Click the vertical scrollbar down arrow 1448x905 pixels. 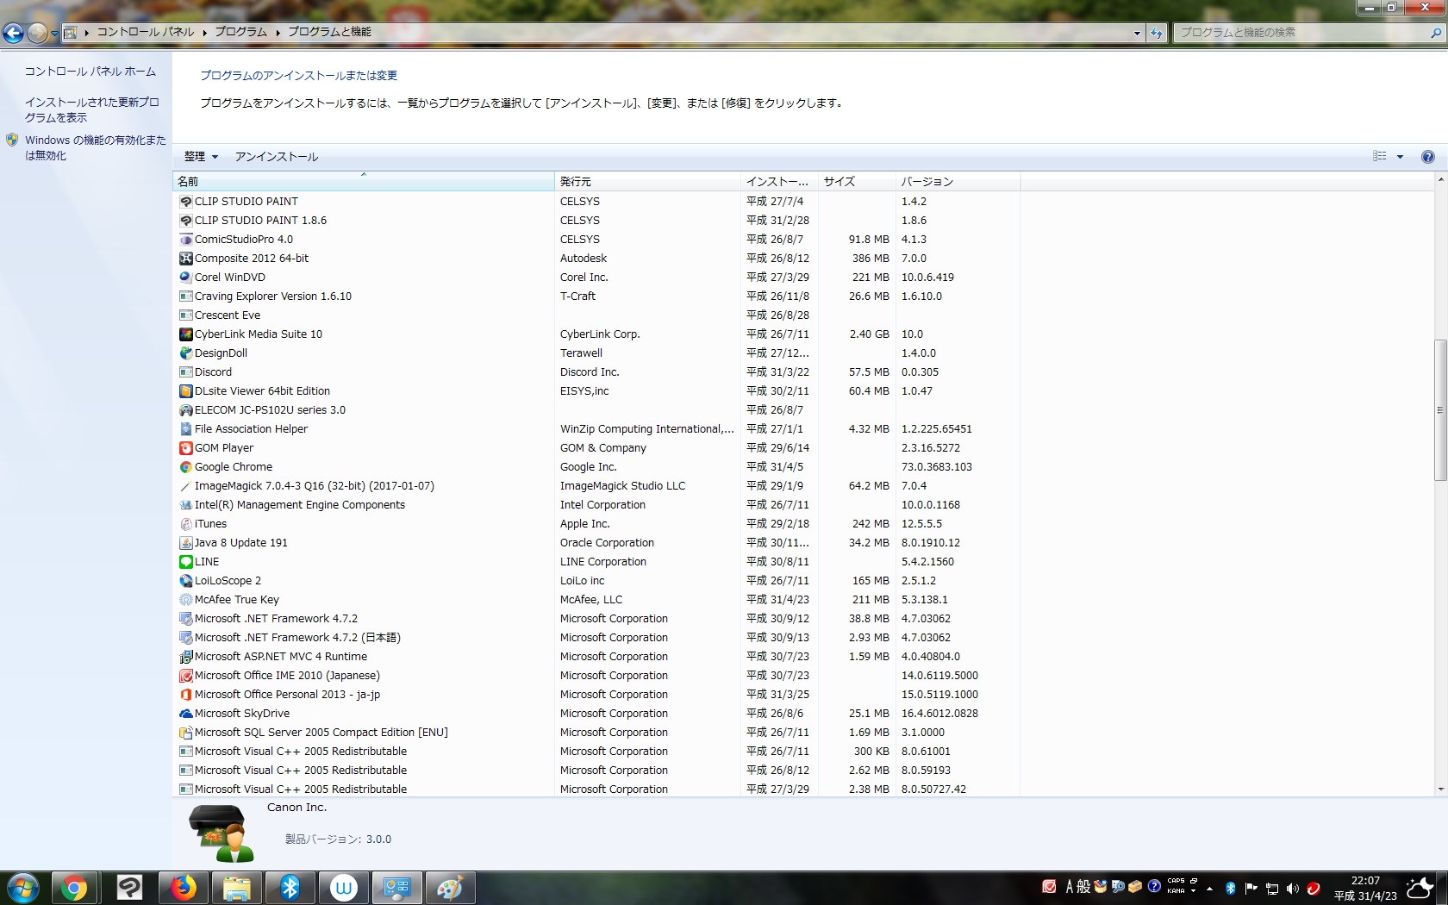coord(1440,789)
